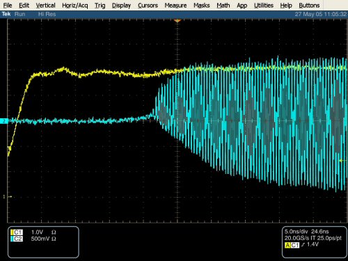Click the 1.0V channel 1 scale readout
Viewport: 348px width, 261px height.
pyautogui.click(x=37, y=232)
